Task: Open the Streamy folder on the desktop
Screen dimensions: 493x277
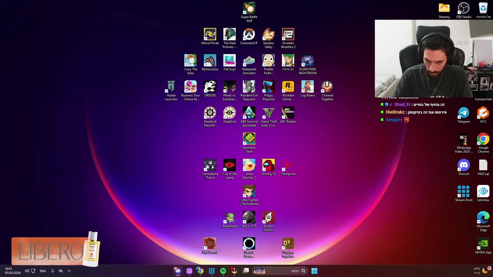Action: click(444, 10)
